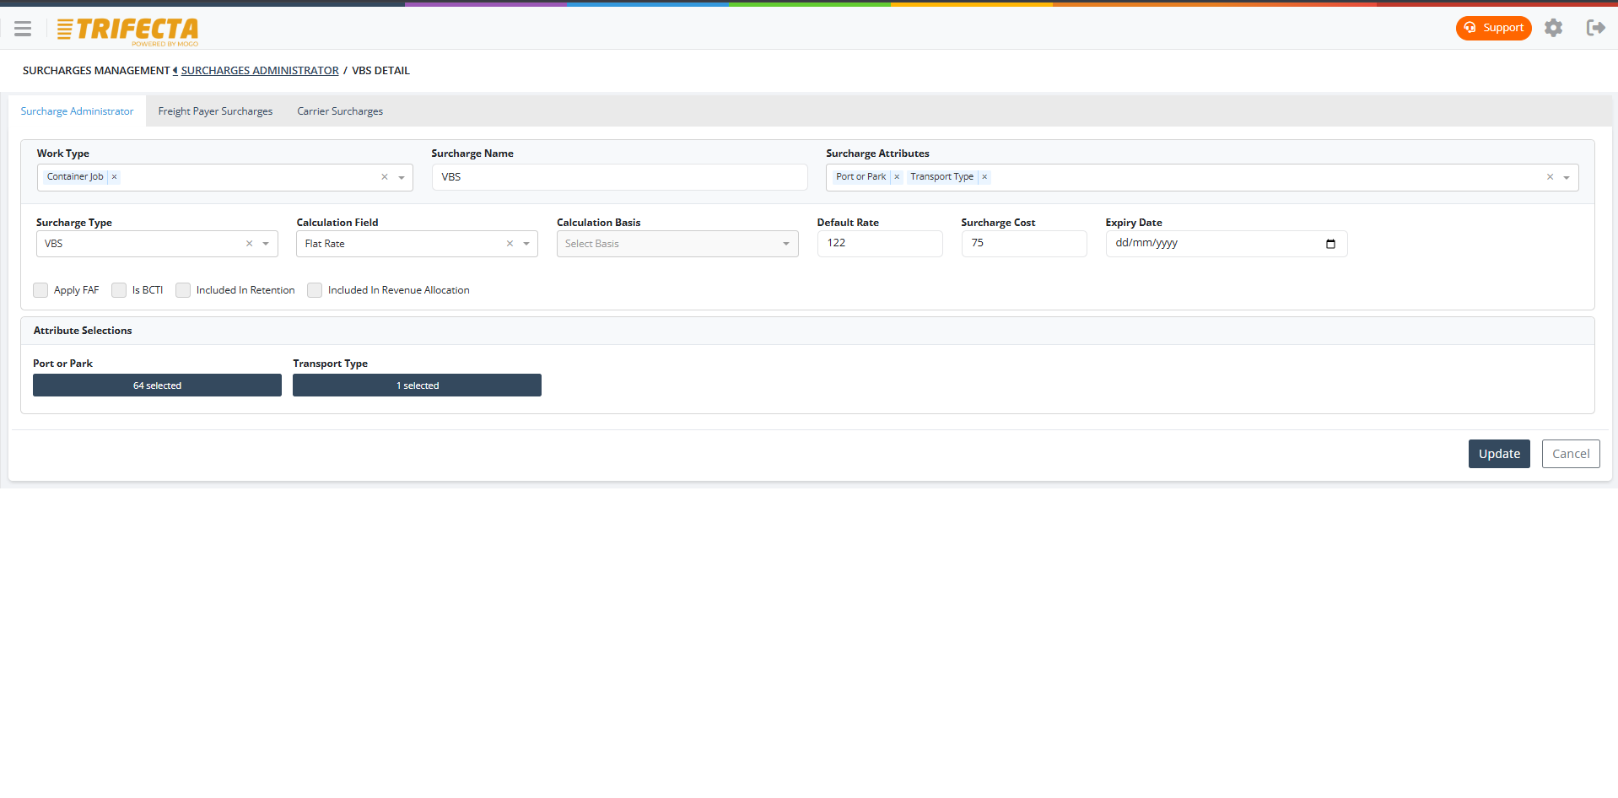Expand the Surcharge Attributes dropdown arrow

pos(1567,178)
